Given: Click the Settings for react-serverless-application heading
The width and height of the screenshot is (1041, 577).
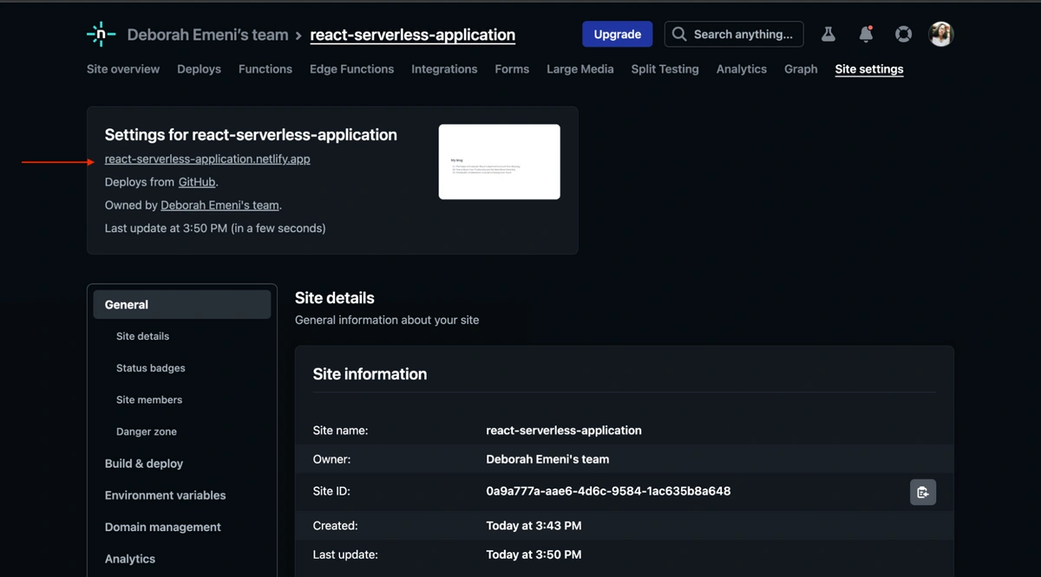Looking at the screenshot, I should tap(251, 135).
